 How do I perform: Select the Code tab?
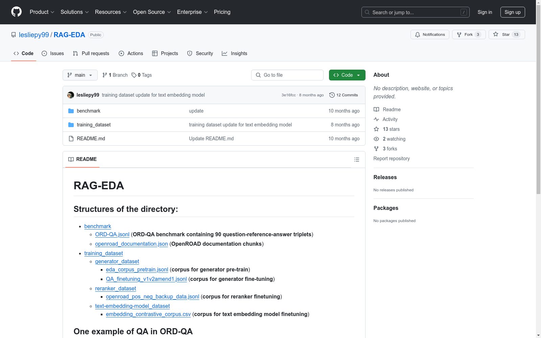[x=24, y=53]
